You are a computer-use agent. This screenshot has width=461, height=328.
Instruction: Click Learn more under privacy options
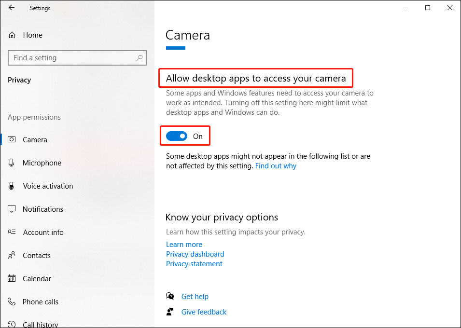click(184, 244)
